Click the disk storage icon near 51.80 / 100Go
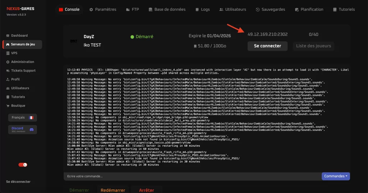Viewport: 368px width, 193px height. click(195, 46)
